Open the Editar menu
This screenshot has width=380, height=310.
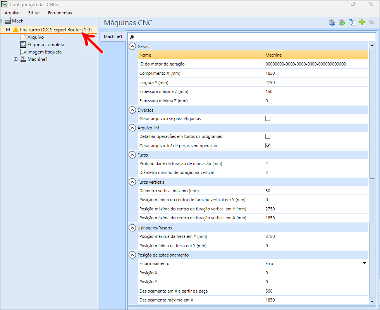tap(34, 13)
